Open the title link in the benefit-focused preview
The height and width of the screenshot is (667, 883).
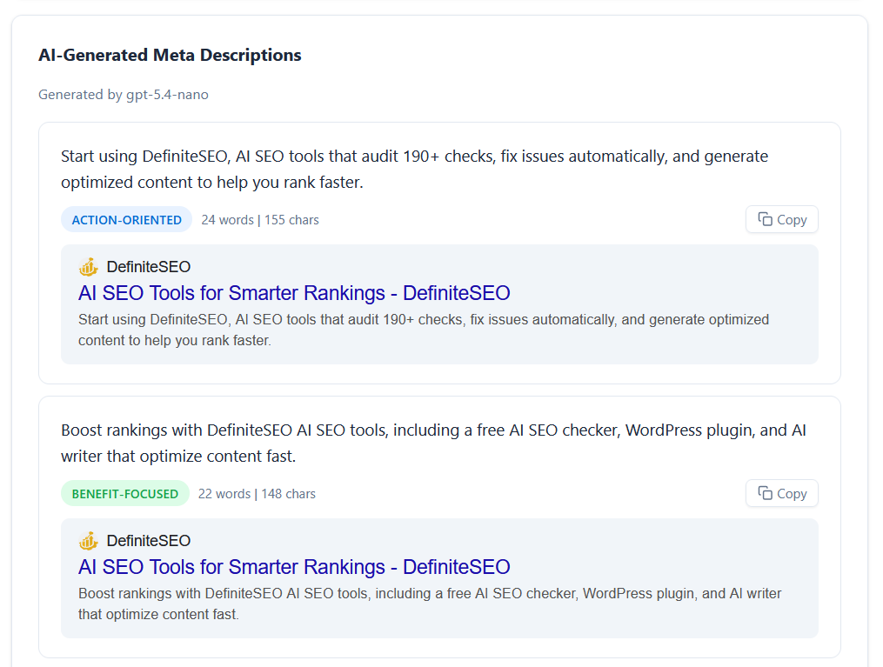pos(294,567)
